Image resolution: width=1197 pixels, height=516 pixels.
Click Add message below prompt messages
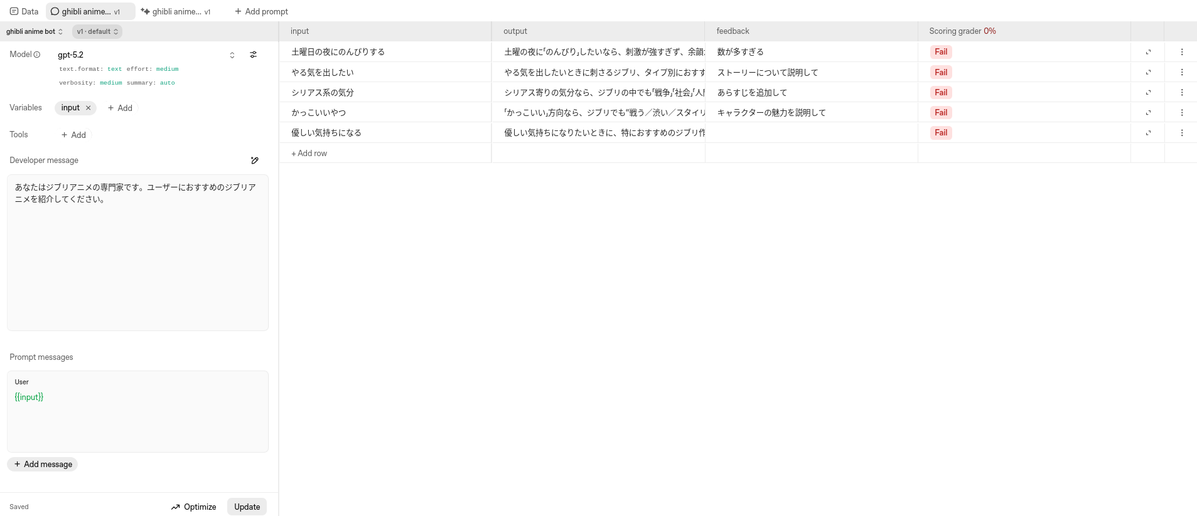tap(43, 464)
